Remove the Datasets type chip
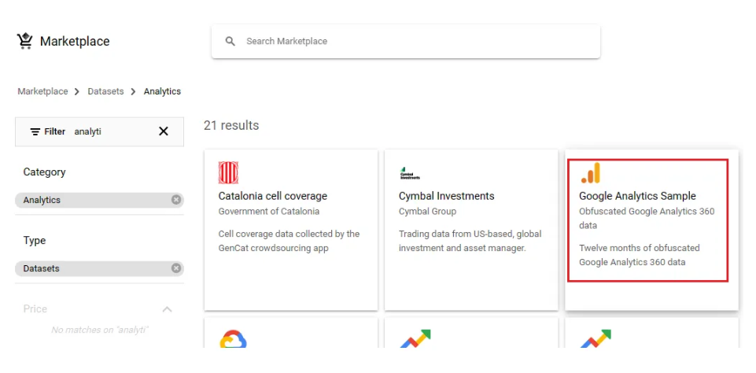The height and width of the screenshot is (373, 756). pyautogui.click(x=176, y=268)
